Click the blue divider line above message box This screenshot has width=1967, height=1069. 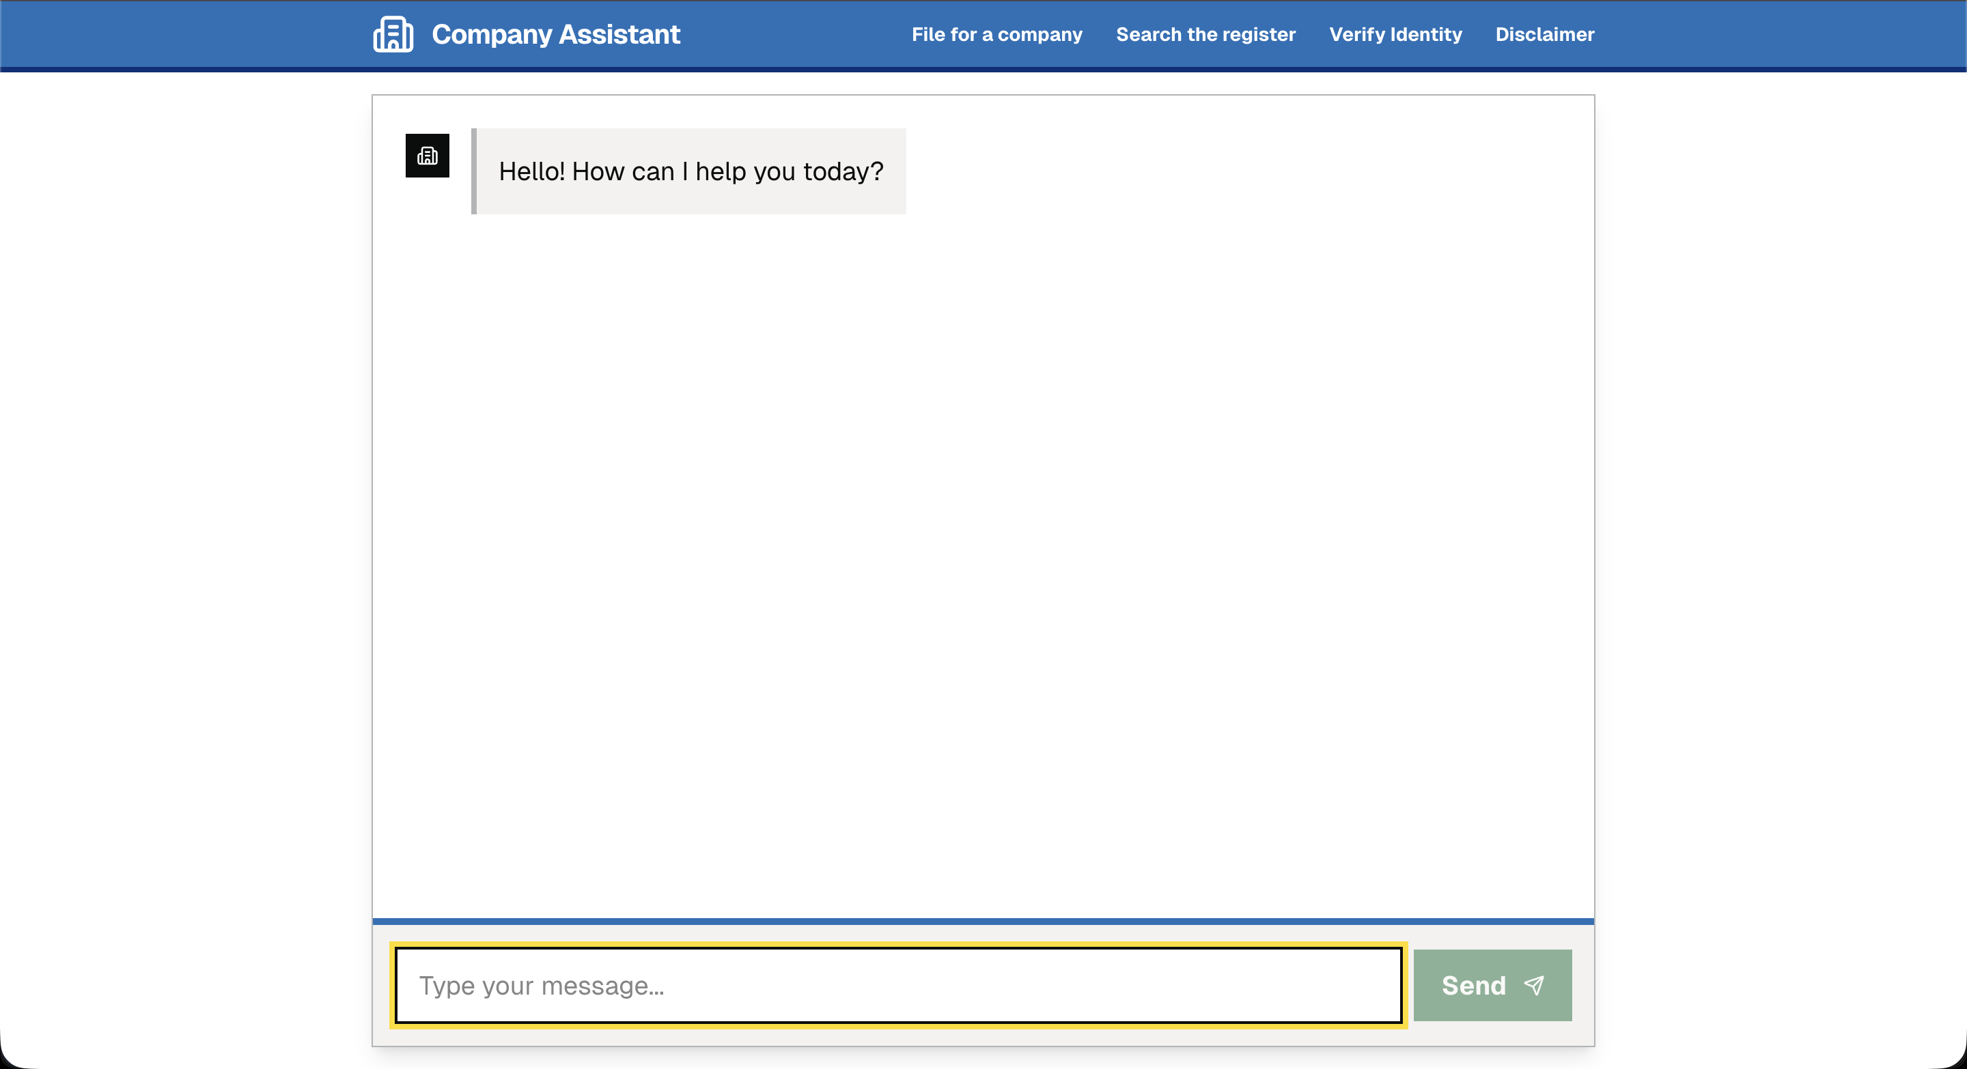(983, 921)
